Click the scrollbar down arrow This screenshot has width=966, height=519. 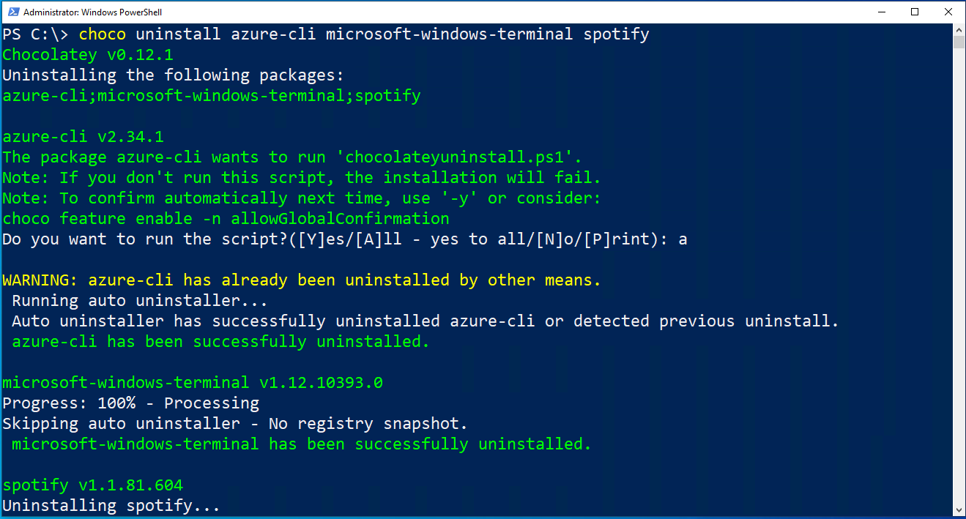click(959, 510)
